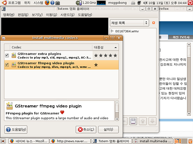Click the five-star rating of extra plugins
The height and width of the screenshot is (144, 193).
click(x=106, y=55)
